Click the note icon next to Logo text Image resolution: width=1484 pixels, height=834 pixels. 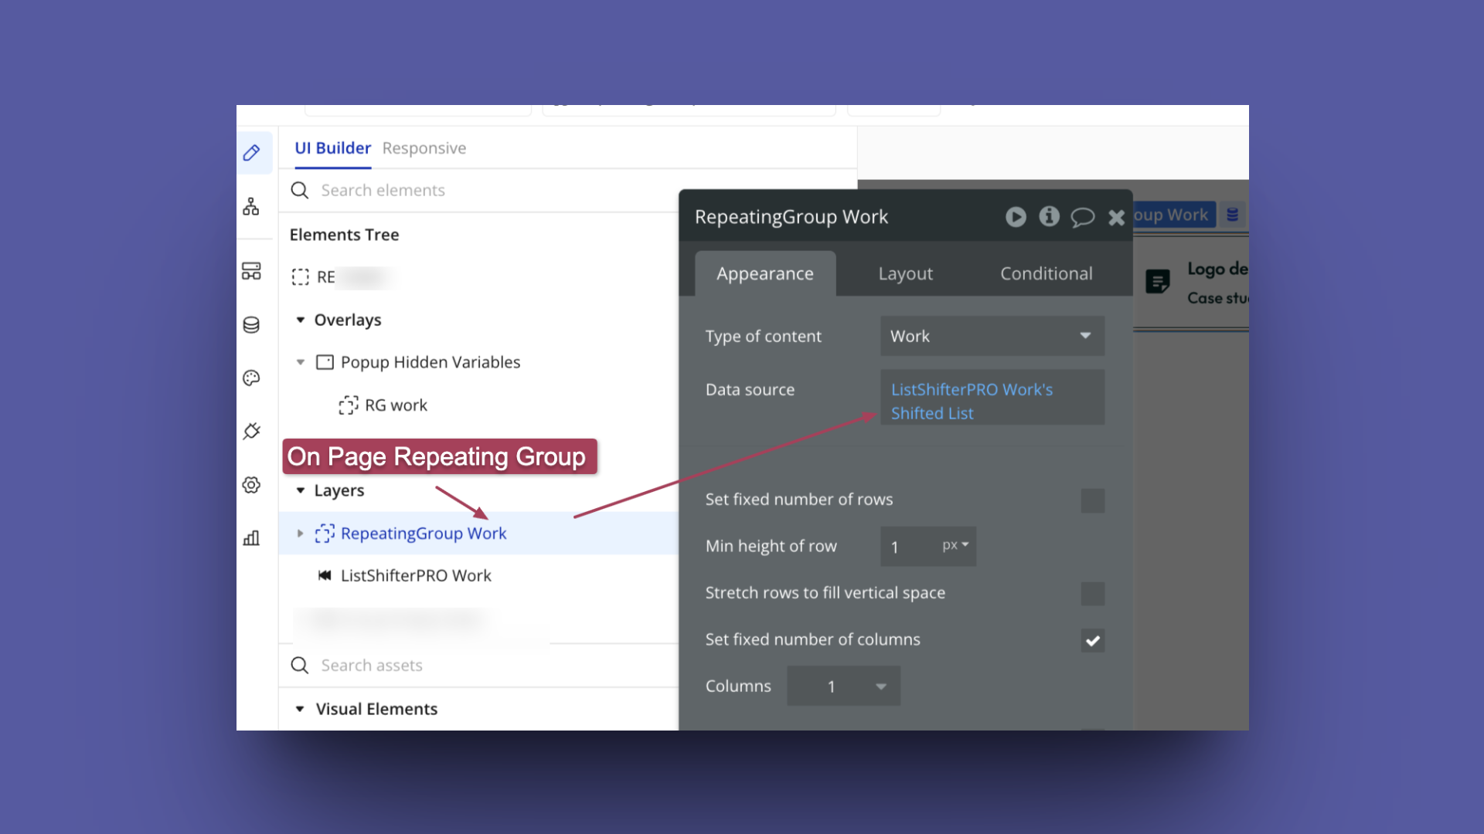click(1158, 281)
